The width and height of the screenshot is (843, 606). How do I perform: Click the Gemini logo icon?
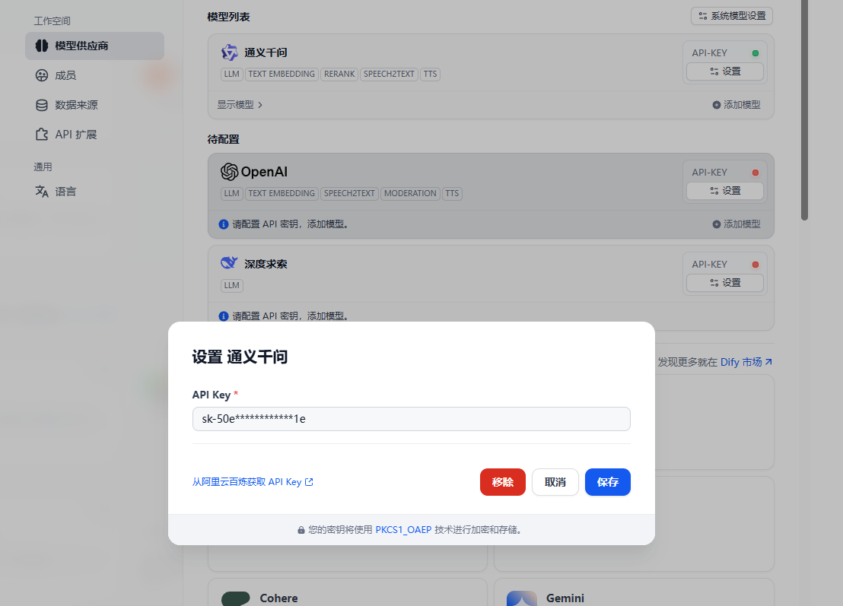(x=522, y=598)
